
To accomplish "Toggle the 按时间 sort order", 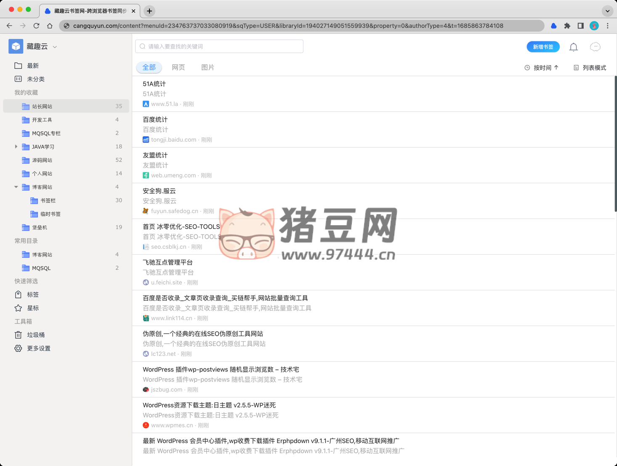I will tap(542, 68).
